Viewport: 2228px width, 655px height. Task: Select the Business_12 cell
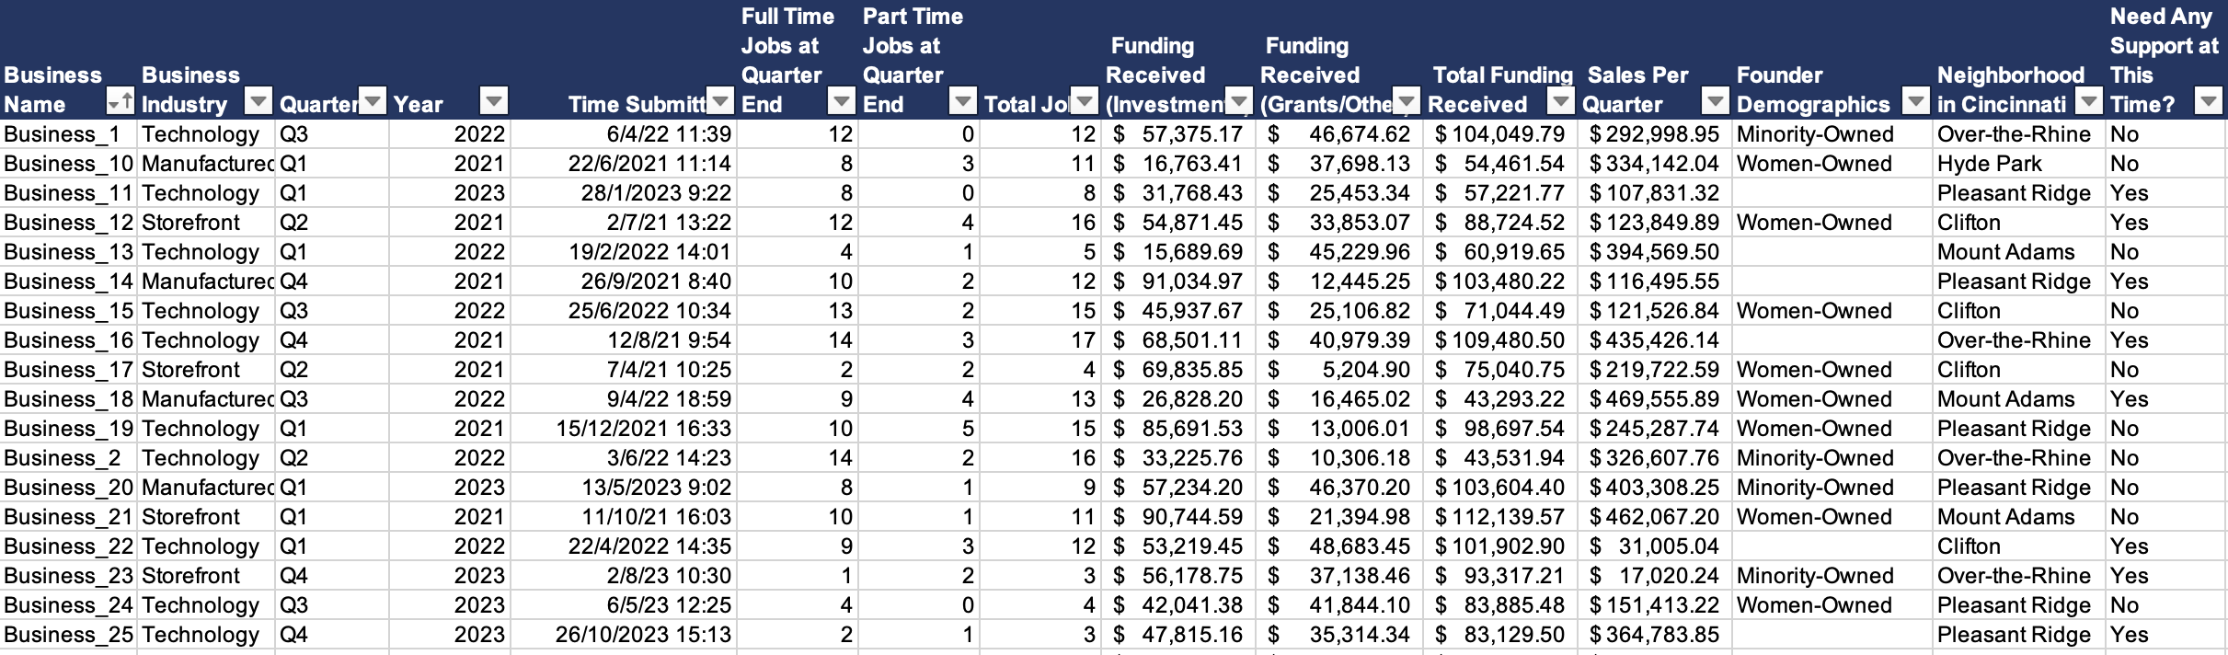(x=69, y=223)
